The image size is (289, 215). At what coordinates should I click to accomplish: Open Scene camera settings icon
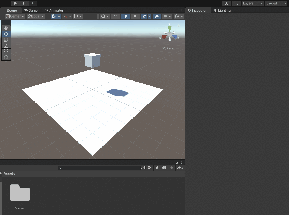(x=167, y=16)
